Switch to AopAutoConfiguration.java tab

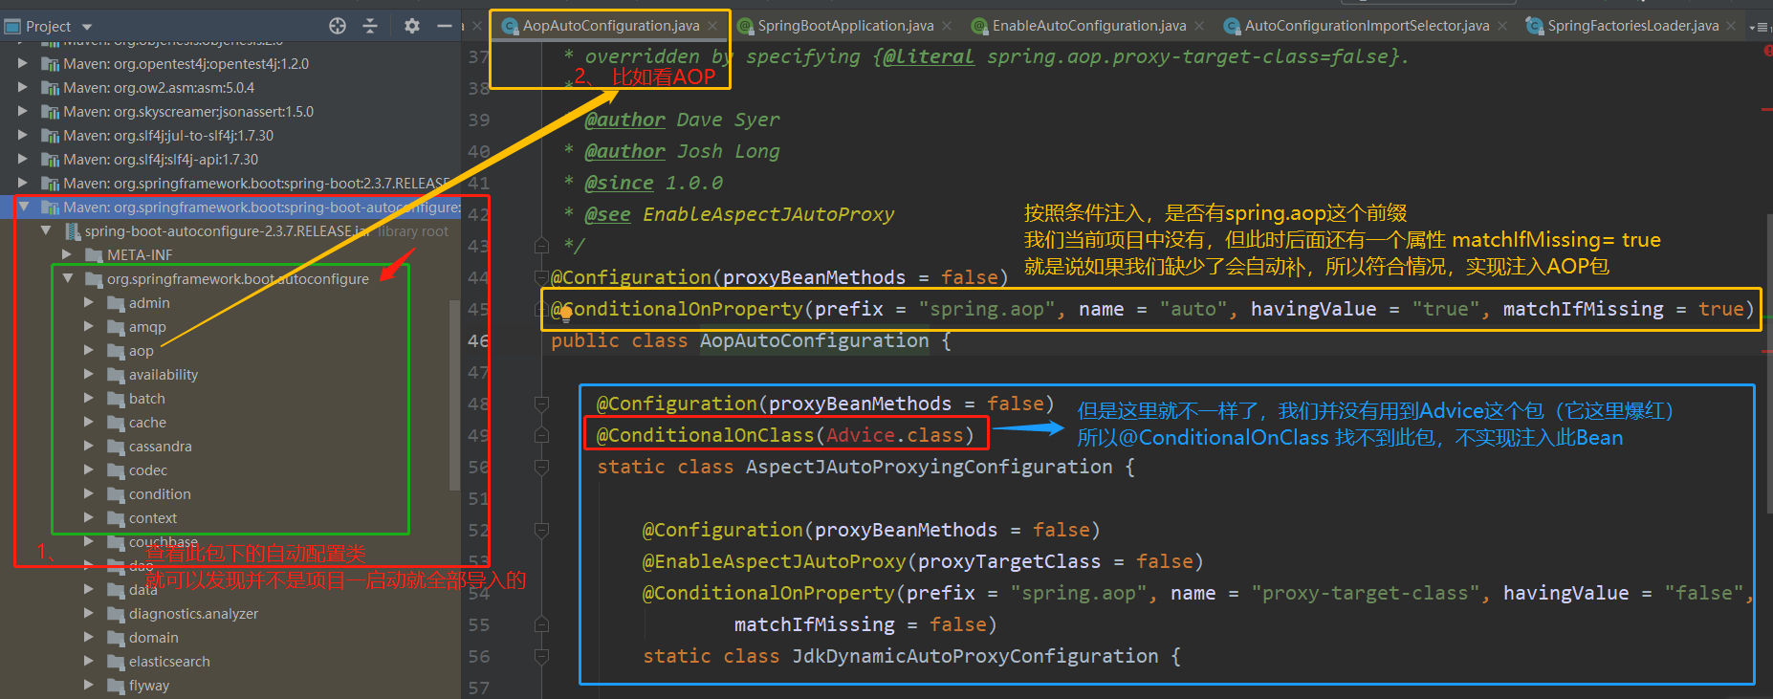click(610, 26)
